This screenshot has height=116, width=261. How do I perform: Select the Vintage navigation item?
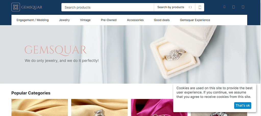(85, 20)
